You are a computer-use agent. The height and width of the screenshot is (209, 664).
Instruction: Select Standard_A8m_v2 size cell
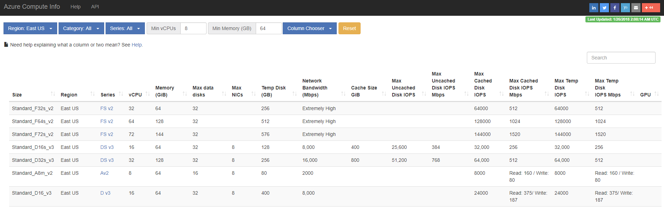click(32, 173)
